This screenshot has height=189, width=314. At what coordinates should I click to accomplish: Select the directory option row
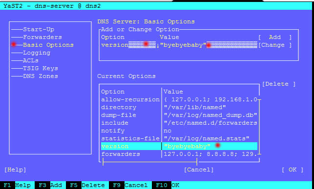[x=179, y=107]
